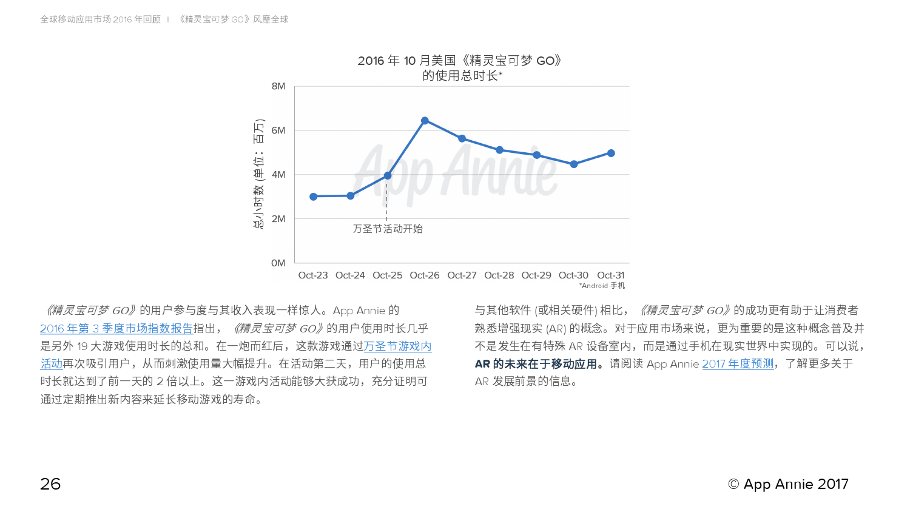Click header text 《精灵宝可梦 GO》风靡全球
The image size is (910, 512).
[x=234, y=19]
